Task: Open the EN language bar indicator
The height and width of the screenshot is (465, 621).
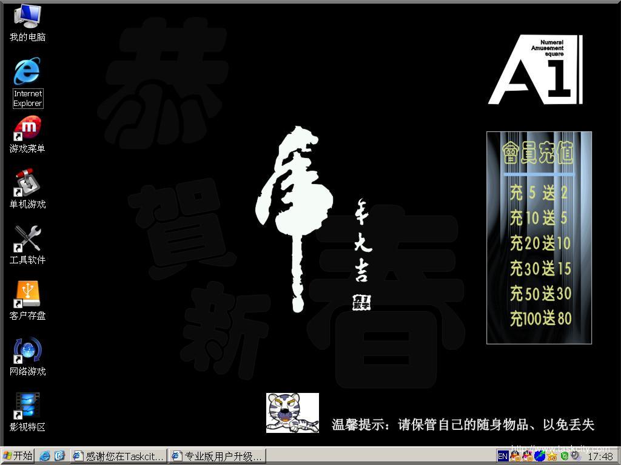Action: coord(503,456)
